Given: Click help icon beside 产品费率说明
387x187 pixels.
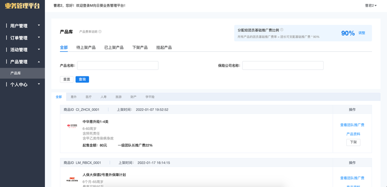Looking at the screenshot, I should tap(100, 32).
